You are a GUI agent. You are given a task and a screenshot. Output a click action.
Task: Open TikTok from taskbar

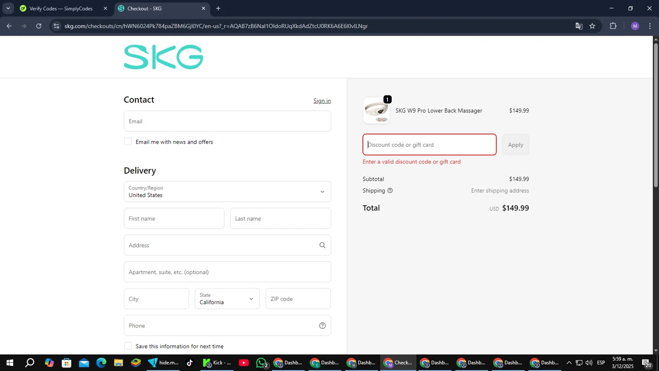190,363
